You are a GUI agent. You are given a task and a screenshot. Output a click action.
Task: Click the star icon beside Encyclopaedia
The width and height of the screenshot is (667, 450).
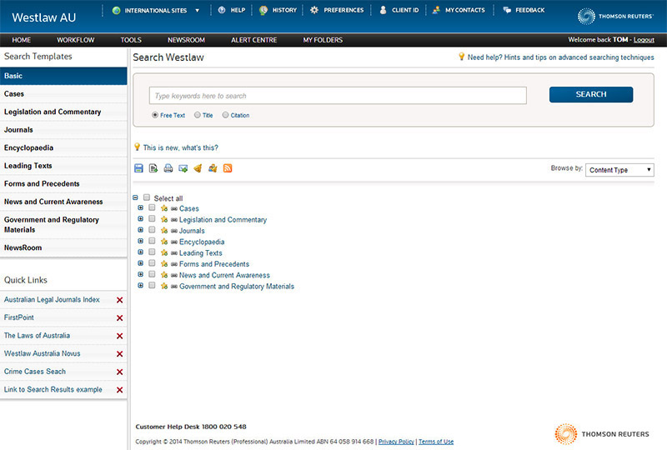(164, 242)
